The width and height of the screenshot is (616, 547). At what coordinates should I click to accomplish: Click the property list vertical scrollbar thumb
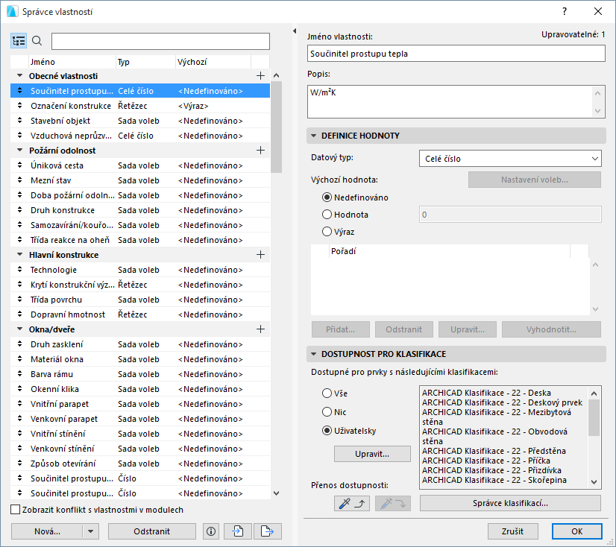coord(276,127)
